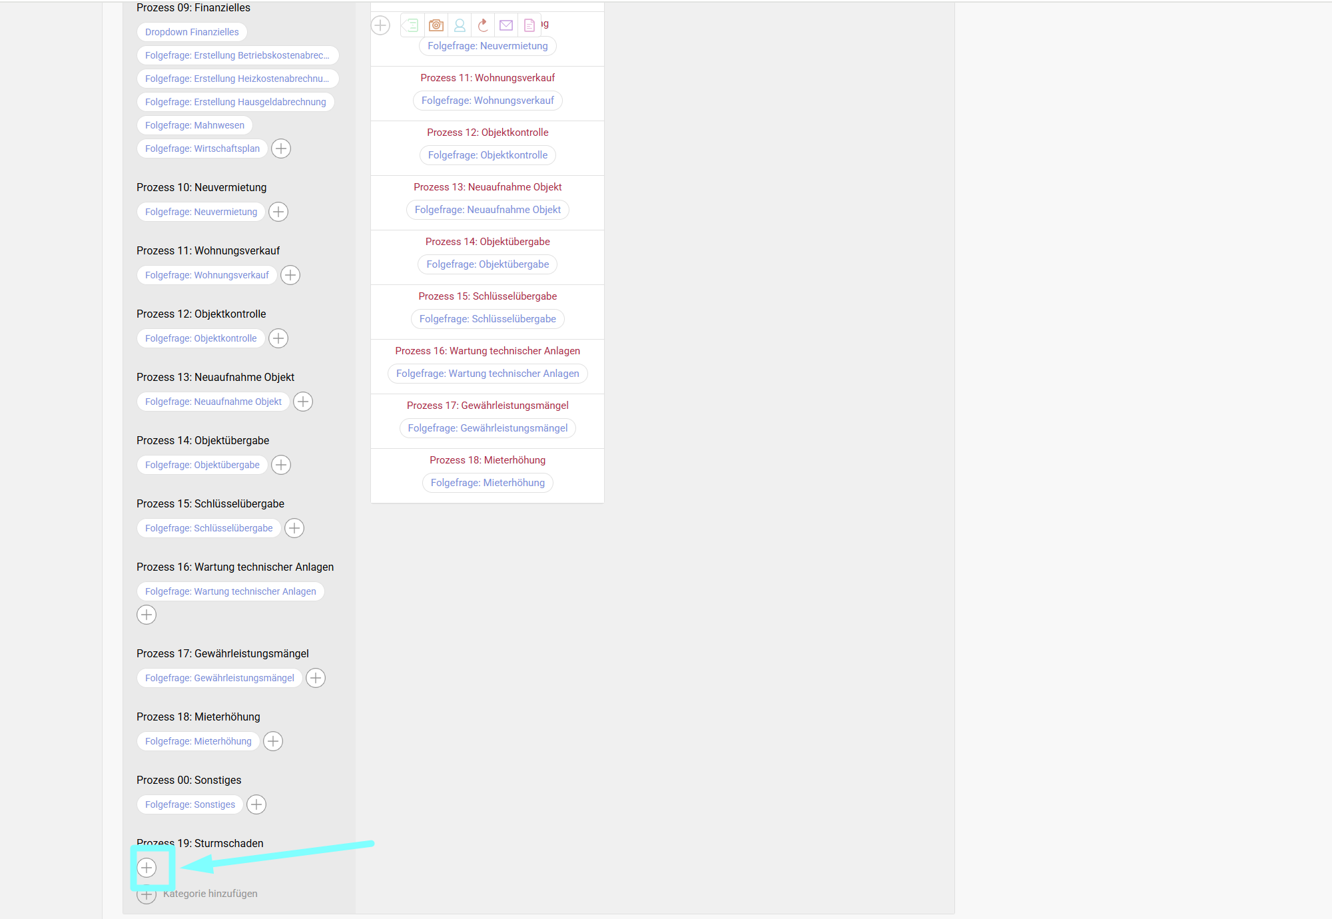
Task: Click the plus under Prozess 19: Sturmschaden
Action: point(147,868)
